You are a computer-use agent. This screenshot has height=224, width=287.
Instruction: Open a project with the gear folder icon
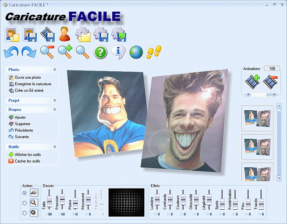(x=83, y=35)
